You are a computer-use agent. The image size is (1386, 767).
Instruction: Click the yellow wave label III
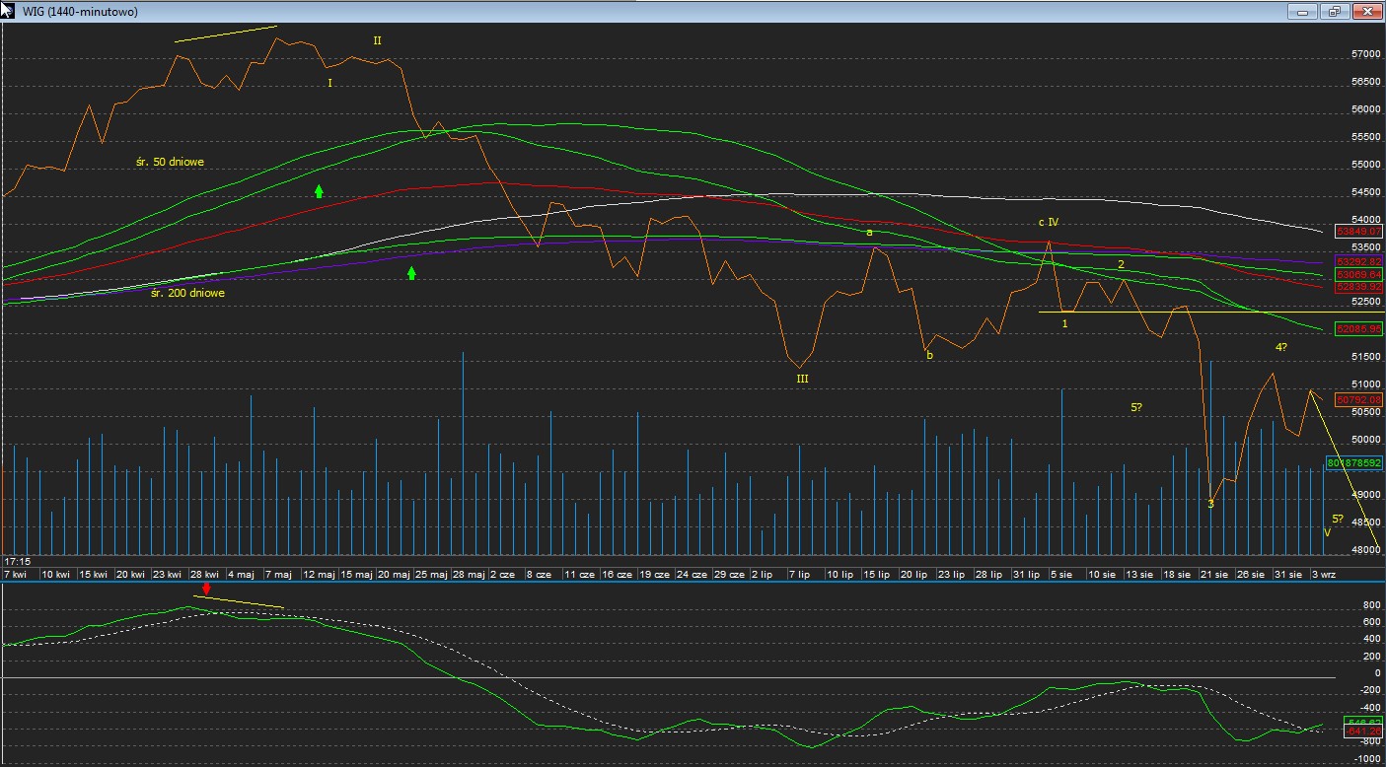[802, 378]
